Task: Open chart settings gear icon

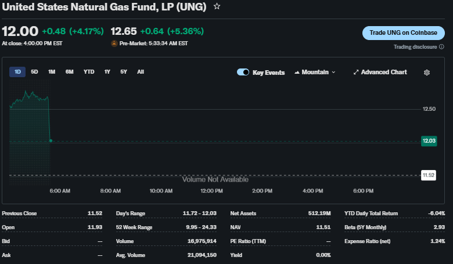Action: pyautogui.click(x=427, y=73)
